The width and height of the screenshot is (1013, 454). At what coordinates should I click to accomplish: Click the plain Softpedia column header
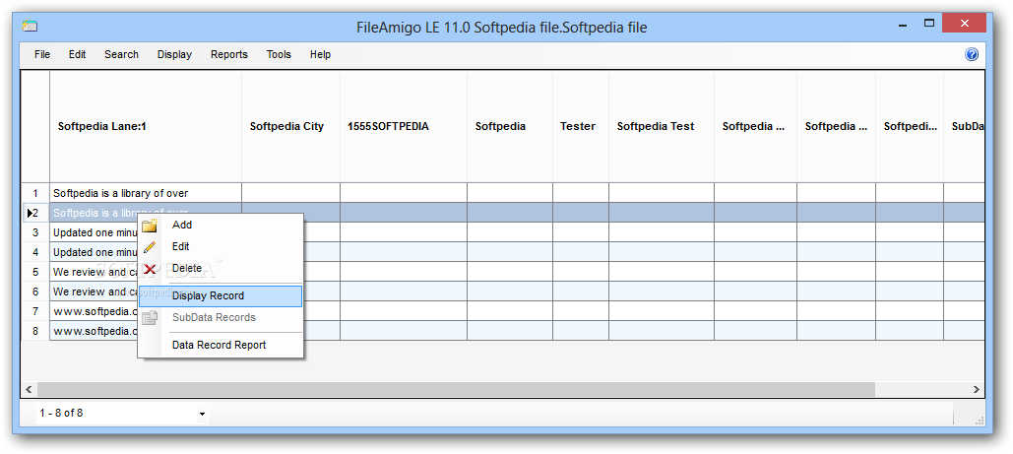[x=510, y=127]
